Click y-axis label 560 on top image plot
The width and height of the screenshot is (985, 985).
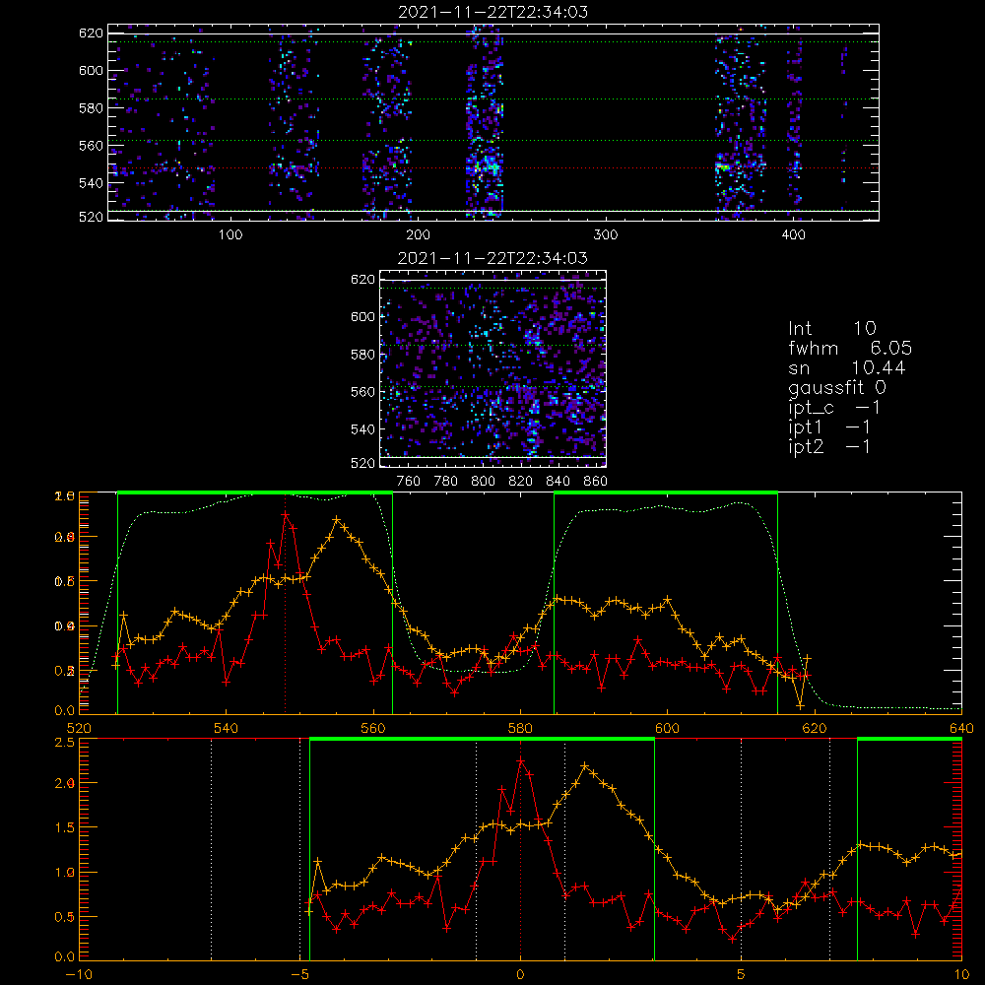[x=91, y=145]
